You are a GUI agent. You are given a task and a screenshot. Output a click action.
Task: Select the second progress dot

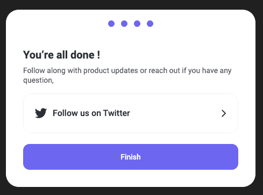pyautogui.click(x=124, y=24)
